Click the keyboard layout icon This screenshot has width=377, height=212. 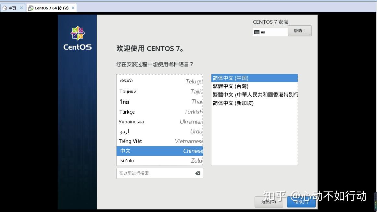pos(257,32)
